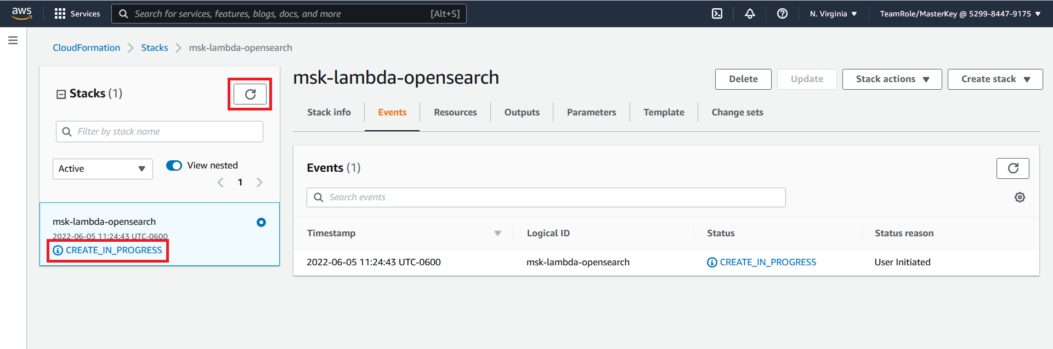Open the Resources tab

[455, 112]
